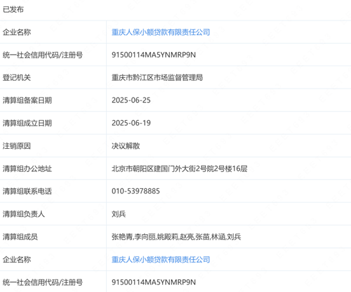Select the first credit code 91500114MA5YNMRP9N under 已发布
This screenshot has width=351, height=292.
click(x=154, y=55)
